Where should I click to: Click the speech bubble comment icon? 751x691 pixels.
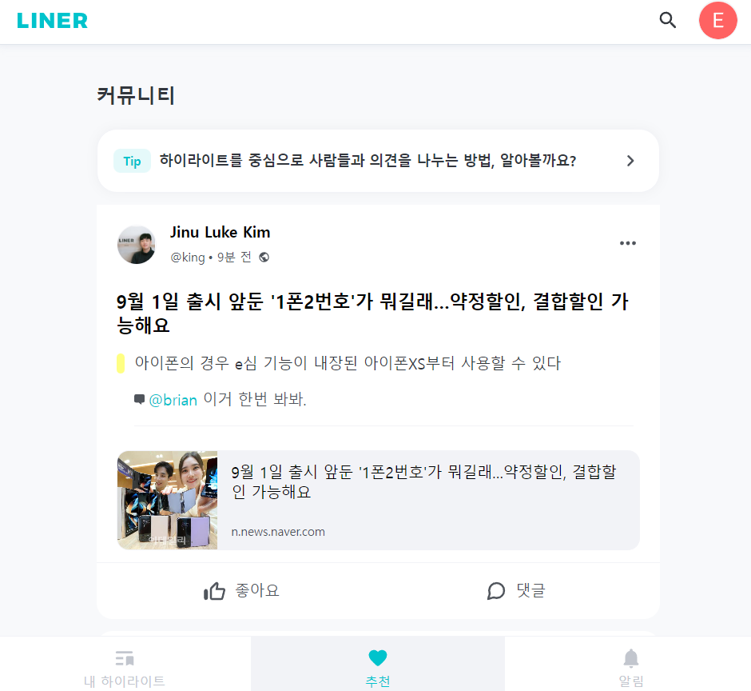(x=495, y=591)
